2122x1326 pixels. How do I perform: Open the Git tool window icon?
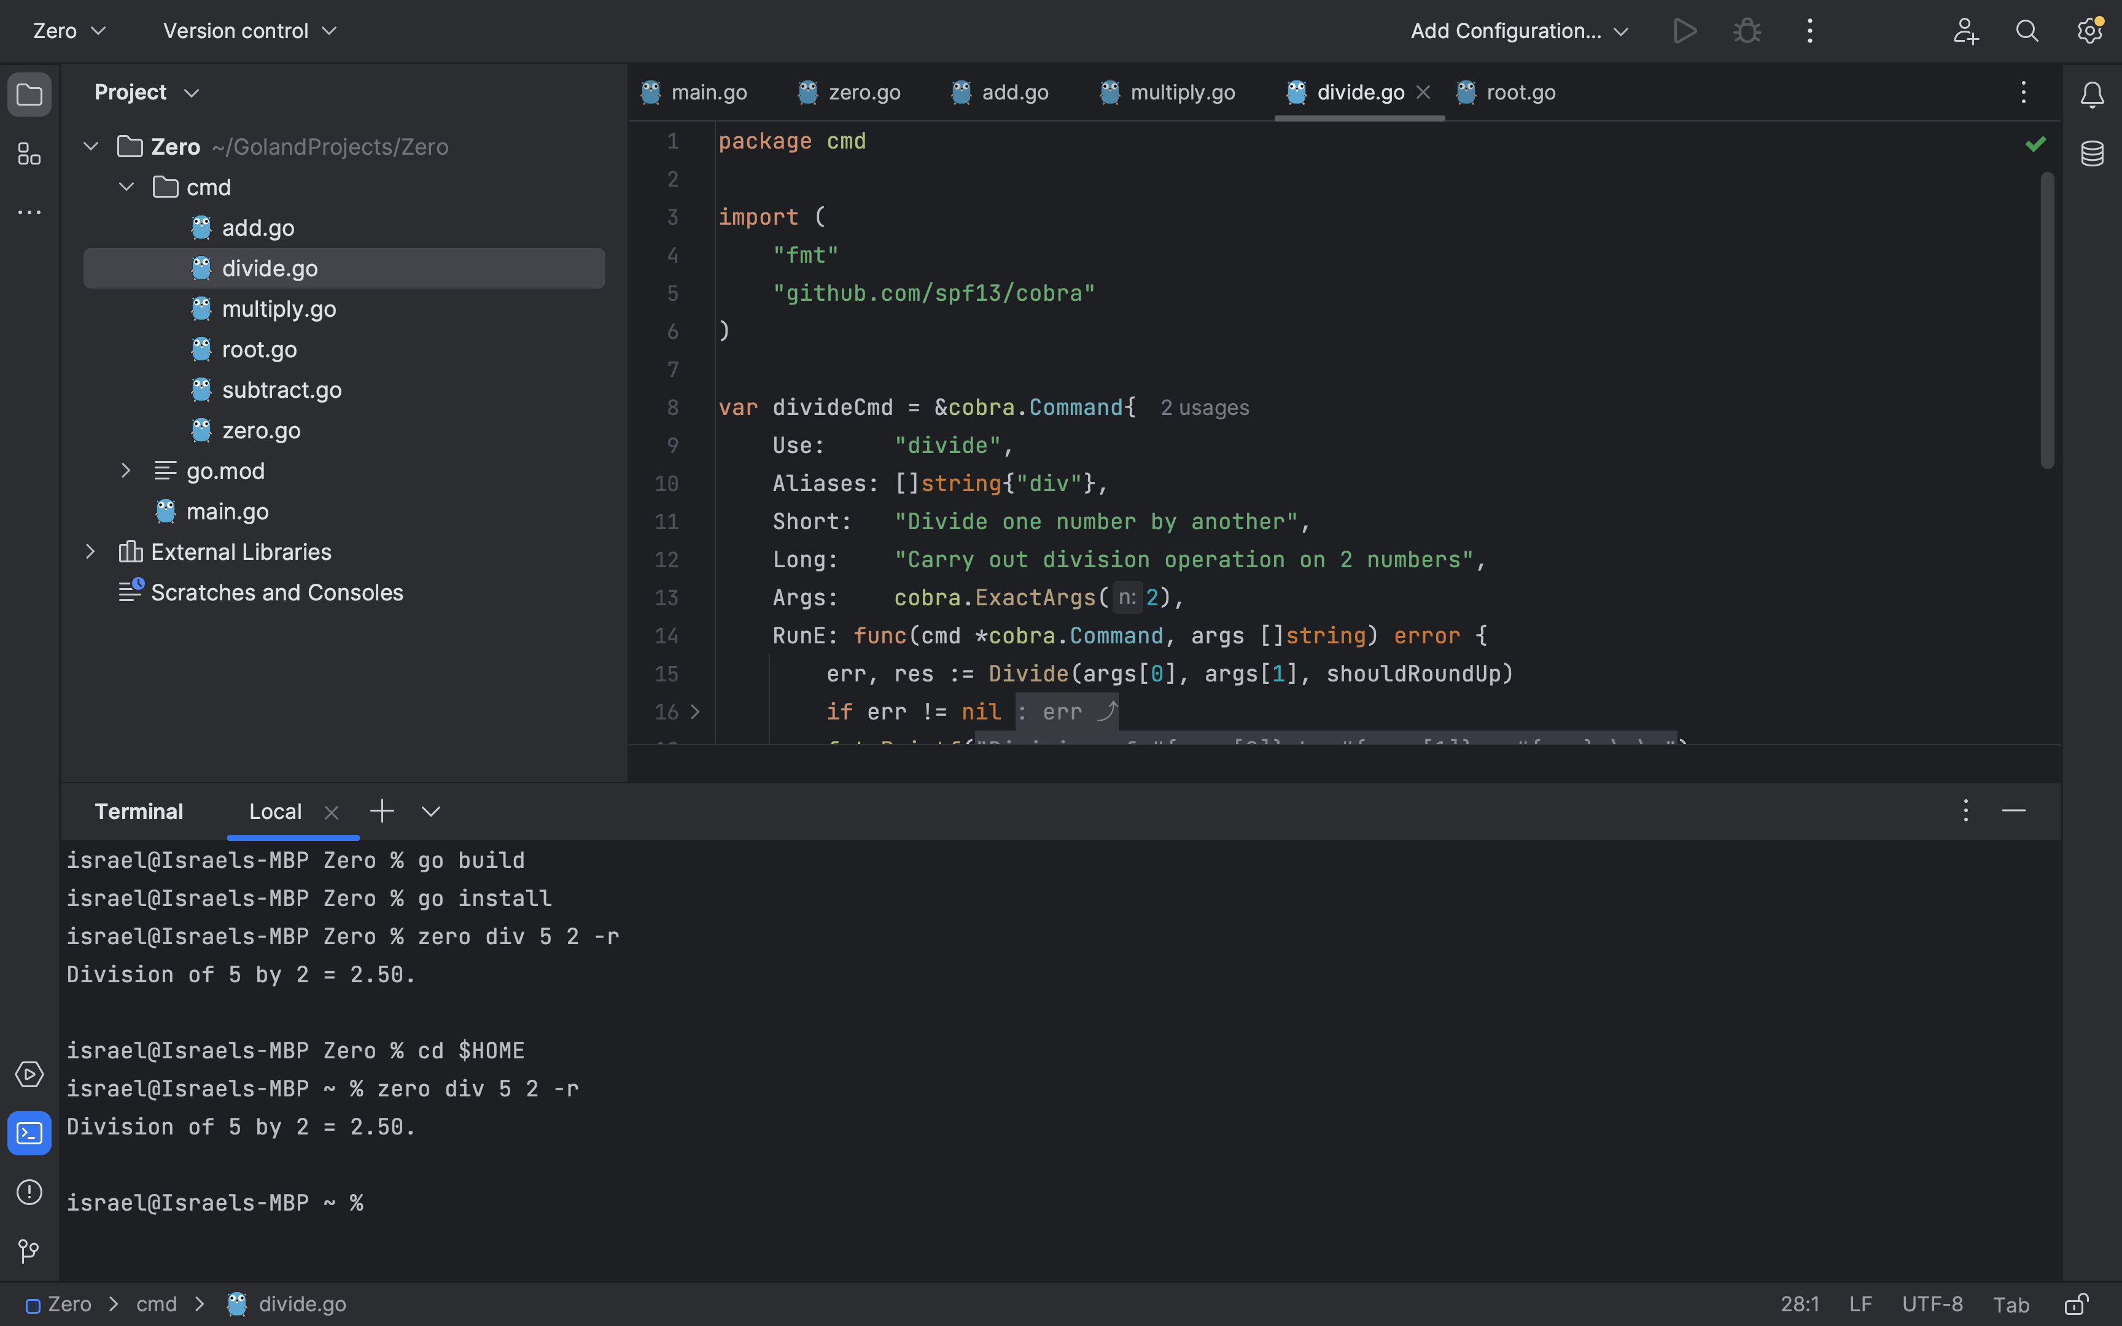[x=29, y=1250]
